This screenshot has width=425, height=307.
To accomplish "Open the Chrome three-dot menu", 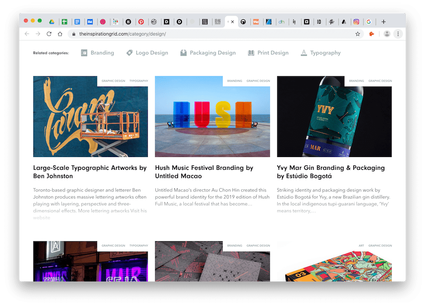I will click(398, 34).
